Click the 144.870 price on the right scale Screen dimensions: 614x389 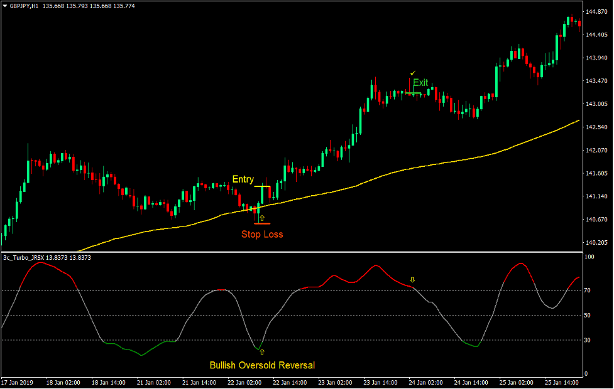tap(598, 10)
